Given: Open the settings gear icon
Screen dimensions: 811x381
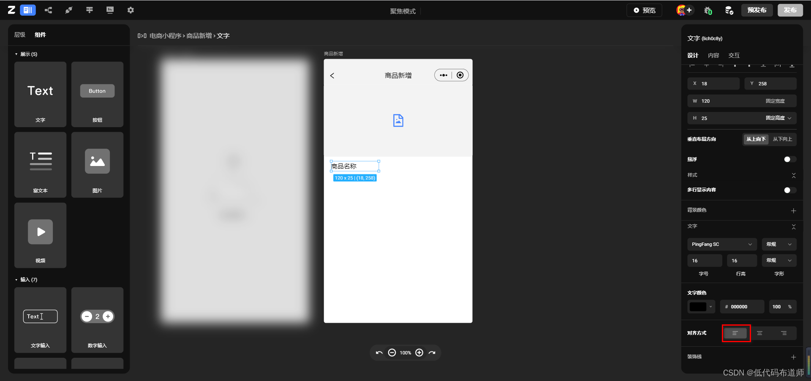Looking at the screenshot, I should click(131, 10).
